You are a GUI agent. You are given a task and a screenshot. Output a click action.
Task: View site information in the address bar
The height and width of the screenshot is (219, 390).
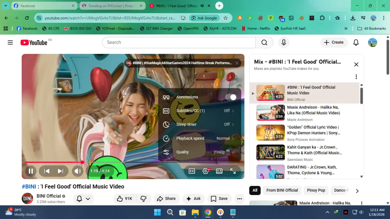pyautogui.click(x=39, y=18)
